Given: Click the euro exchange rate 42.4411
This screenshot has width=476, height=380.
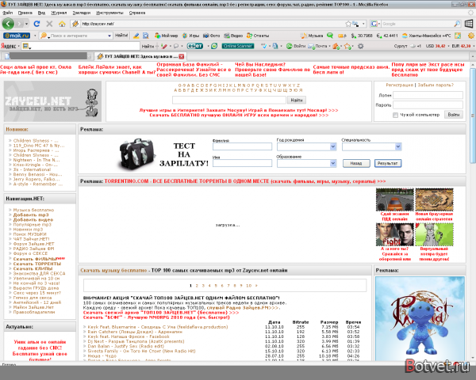Looking at the screenshot, I should pyautogui.click(x=387, y=36).
